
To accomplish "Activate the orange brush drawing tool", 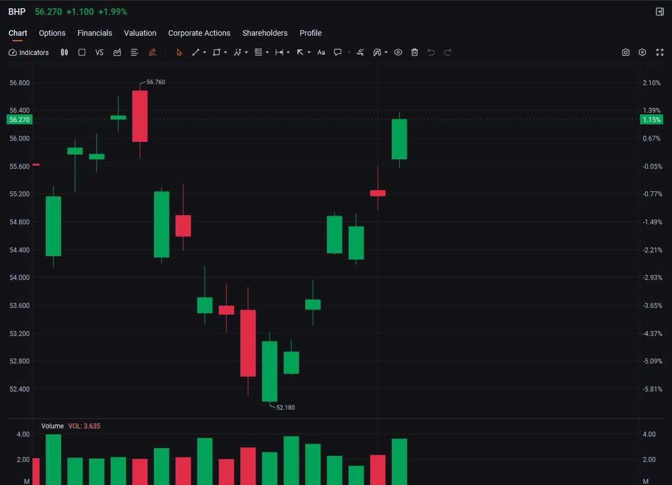I will click(x=152, y=52).
